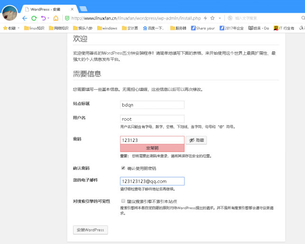Click the green security shield icon

click(x=67, y=19)
